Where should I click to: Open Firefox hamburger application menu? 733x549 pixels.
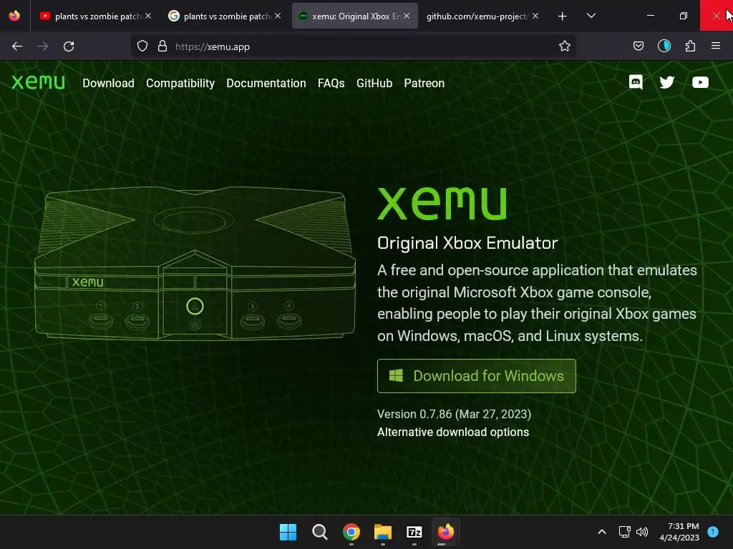point(716,46)
